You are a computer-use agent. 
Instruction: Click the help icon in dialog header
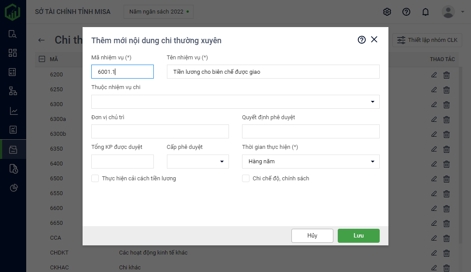click(x=361, y=40)
